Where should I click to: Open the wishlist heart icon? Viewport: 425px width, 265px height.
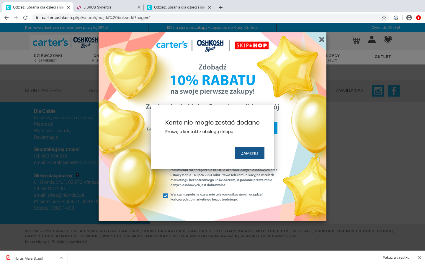click(x=388, y=40)
